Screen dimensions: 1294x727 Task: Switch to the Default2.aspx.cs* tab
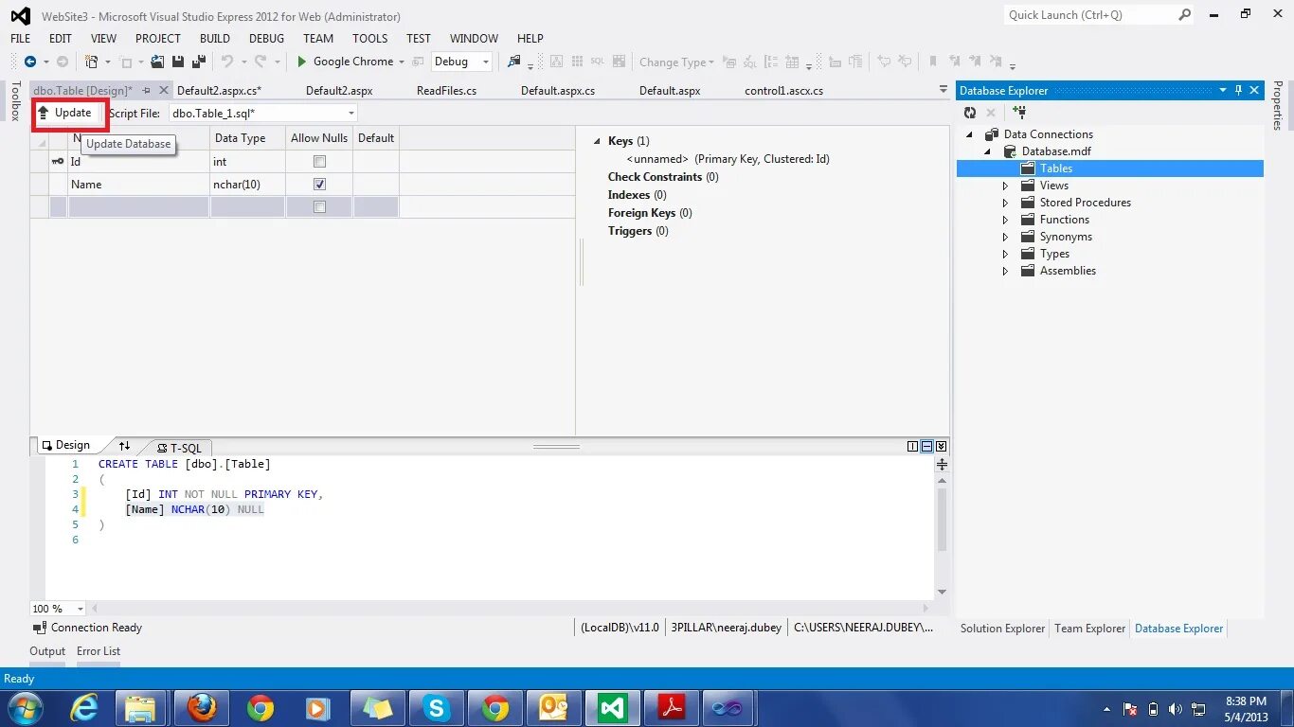pyautogui.click(x=219, y=91)
